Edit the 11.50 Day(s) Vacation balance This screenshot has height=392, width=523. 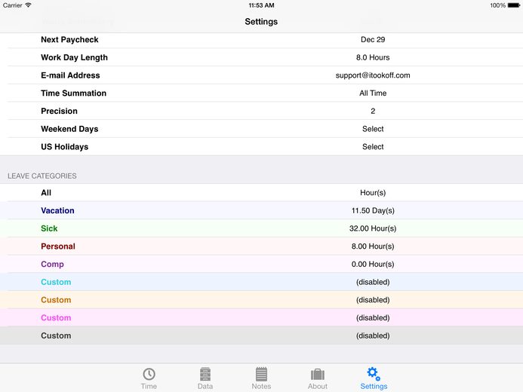coord(373,210)
